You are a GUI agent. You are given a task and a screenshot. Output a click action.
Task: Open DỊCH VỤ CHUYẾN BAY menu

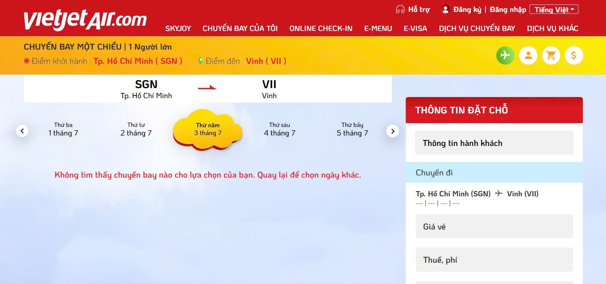[x=477, y=28]
